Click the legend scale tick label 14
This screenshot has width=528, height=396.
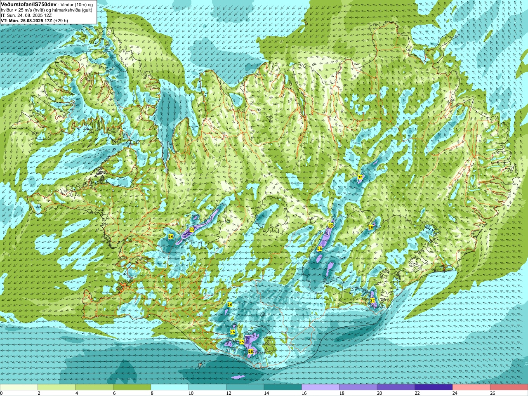point(267,393)
